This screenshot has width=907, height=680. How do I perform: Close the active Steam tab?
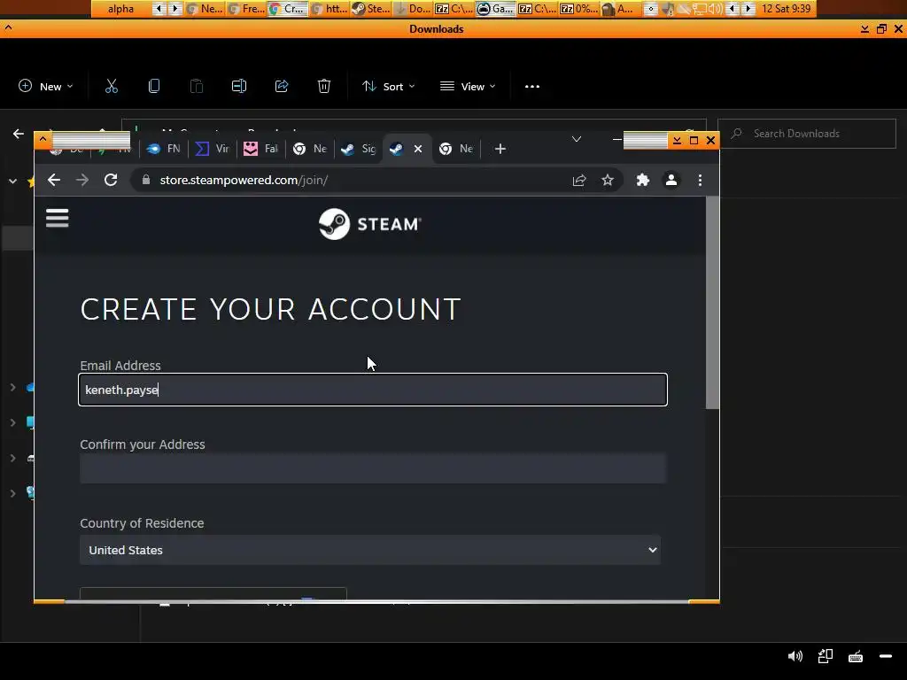point(418,149)
